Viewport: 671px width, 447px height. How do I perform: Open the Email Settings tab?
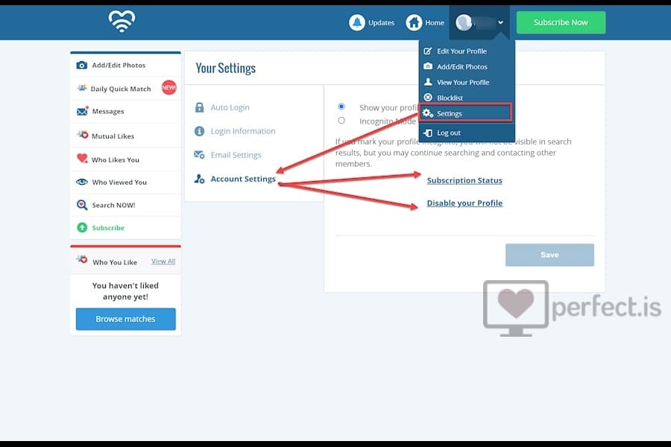pos(236,155)
